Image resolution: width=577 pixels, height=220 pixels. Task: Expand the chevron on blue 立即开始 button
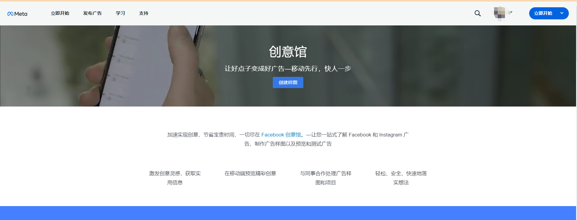(x=562, y=13)
